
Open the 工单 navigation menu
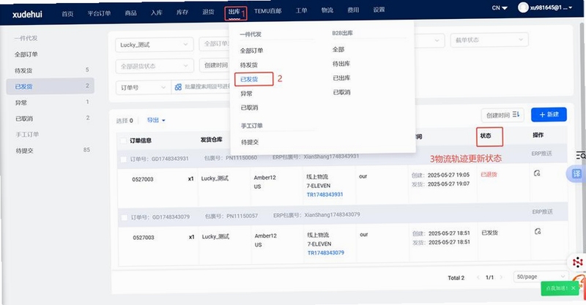pyautogui.click(x=302, y=10)
